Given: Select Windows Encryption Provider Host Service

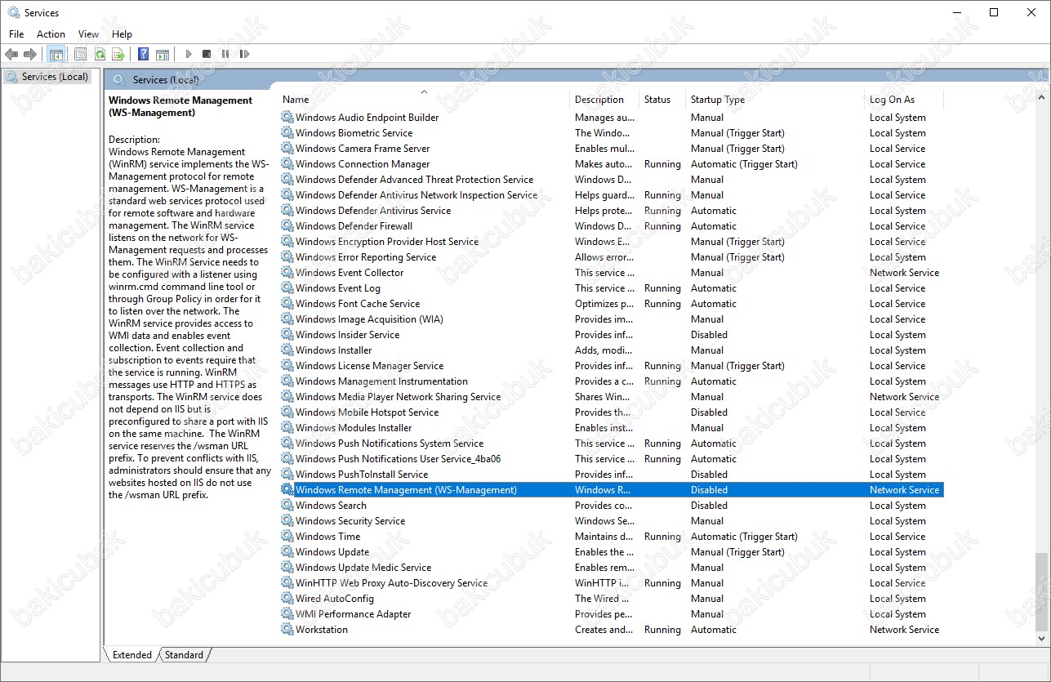Looking at the screenshot, I should pyautogui.click(x=612, y=242).
